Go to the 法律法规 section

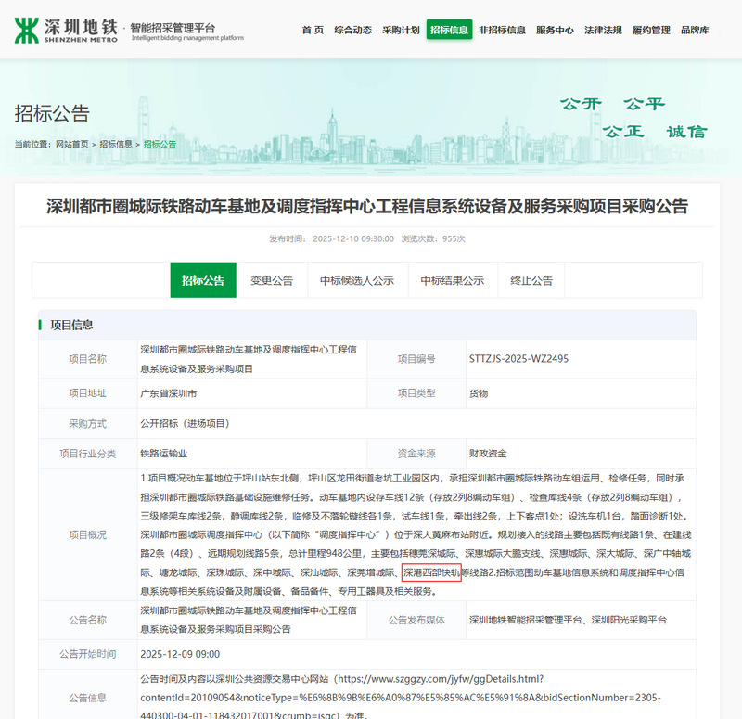click(x=603, y=31)
